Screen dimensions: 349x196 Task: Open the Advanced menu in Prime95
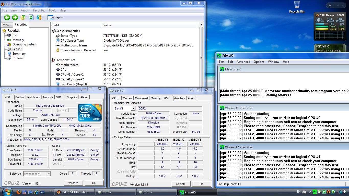(243, 62)
